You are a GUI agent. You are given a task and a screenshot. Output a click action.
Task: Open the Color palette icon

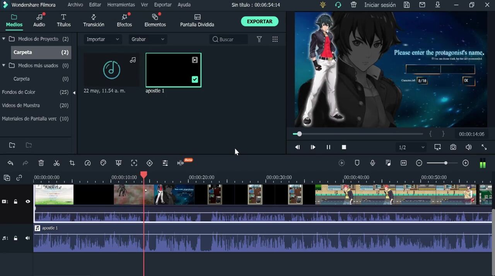click(x=103, y=163)
